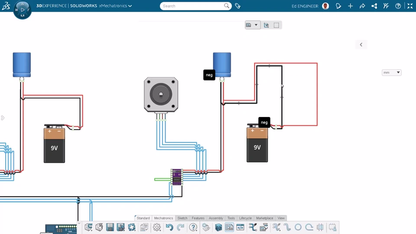This screenshot has height=234, width=416.
Task: Click the second component rotate icon
Action: [99, 227]
